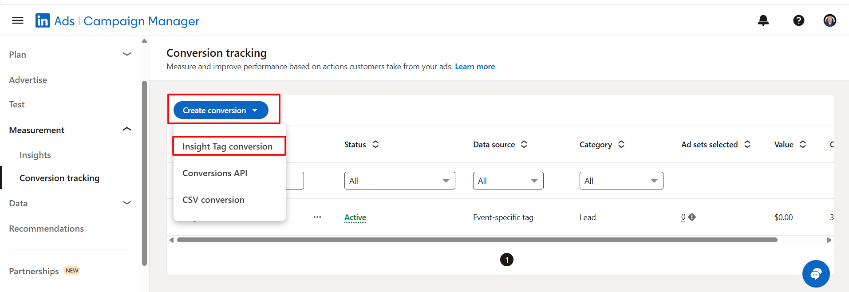Open the Learn more link
849x292 pixels.
click(474, 67)
